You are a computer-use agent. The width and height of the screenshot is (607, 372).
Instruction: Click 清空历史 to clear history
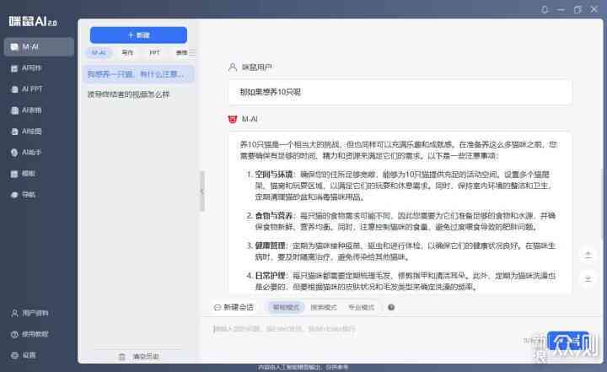click(x=139, y=357)
